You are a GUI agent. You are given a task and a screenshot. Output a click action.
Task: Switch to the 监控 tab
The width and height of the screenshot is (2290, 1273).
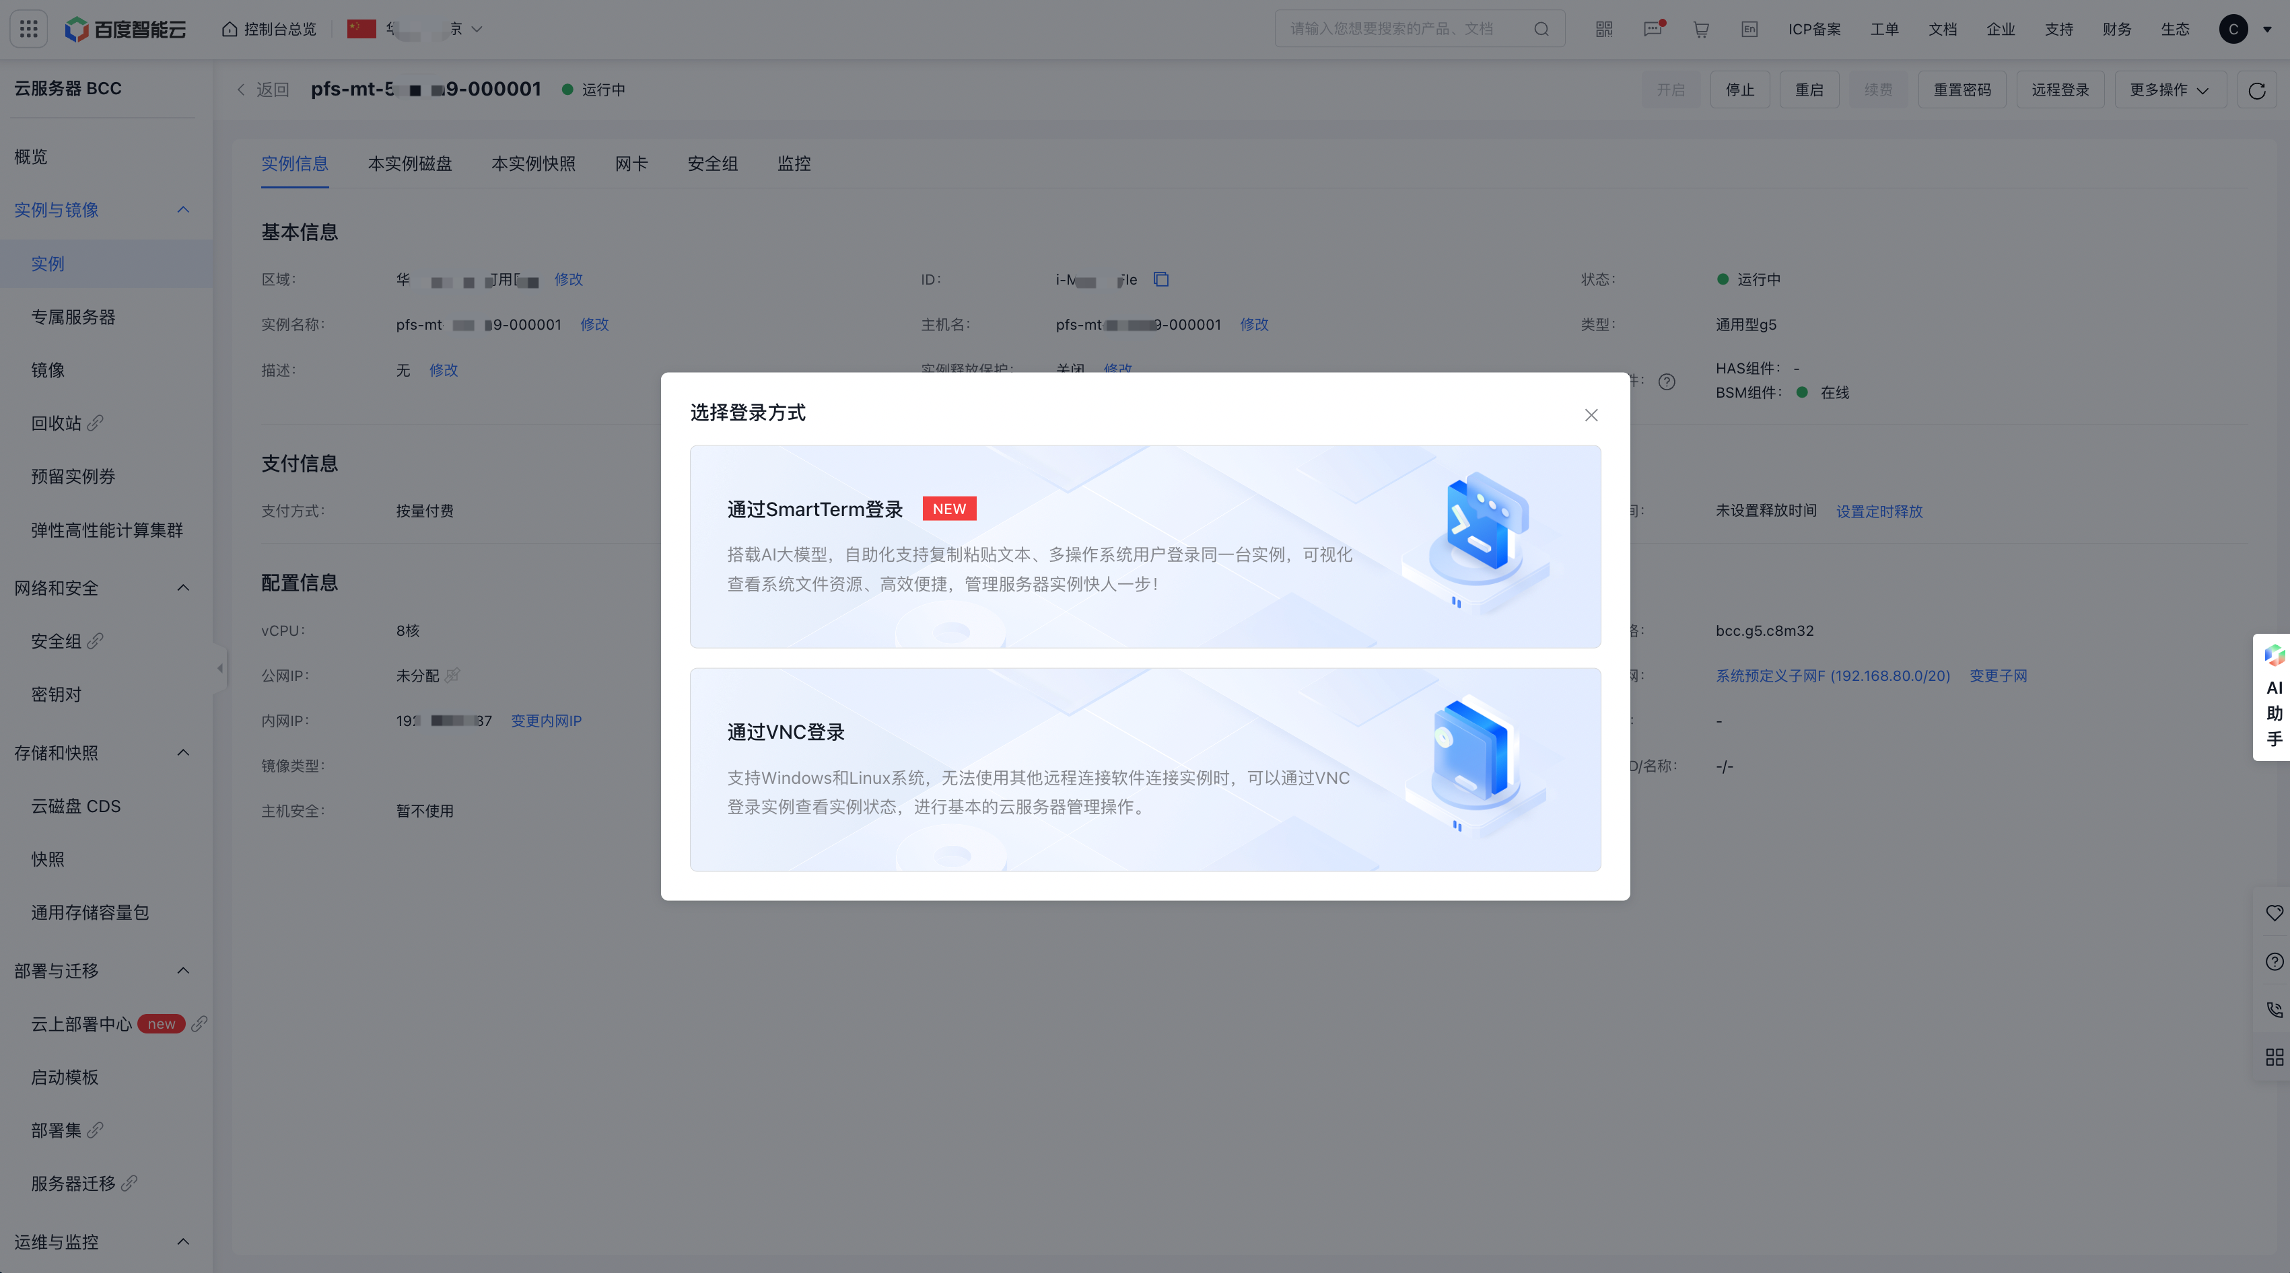pyautogui.click(x=794, y=163)
